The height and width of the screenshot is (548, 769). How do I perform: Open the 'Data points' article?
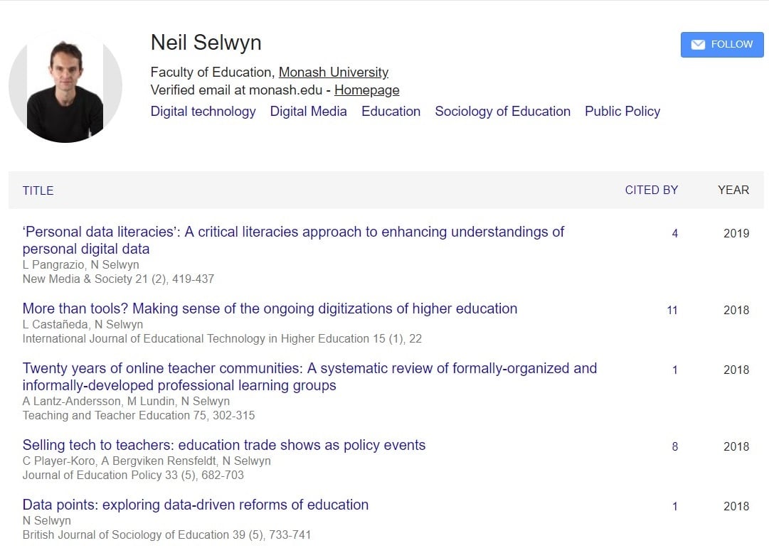(x=195, y=505)
